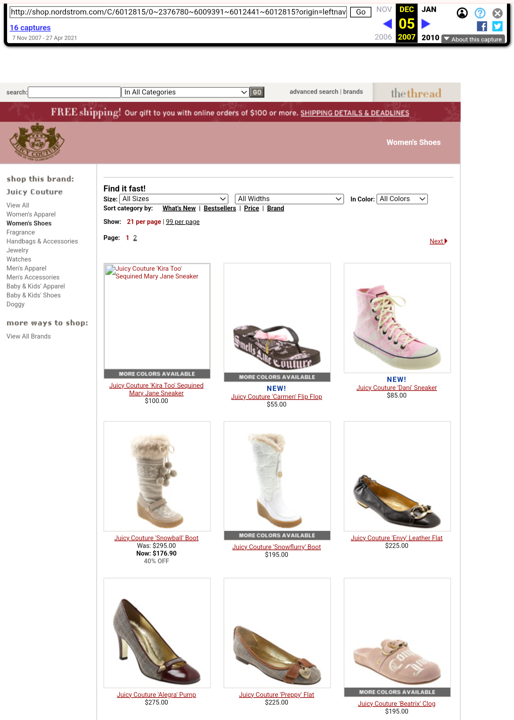Select Fragrance in the brand sidebar

(21, 232)
